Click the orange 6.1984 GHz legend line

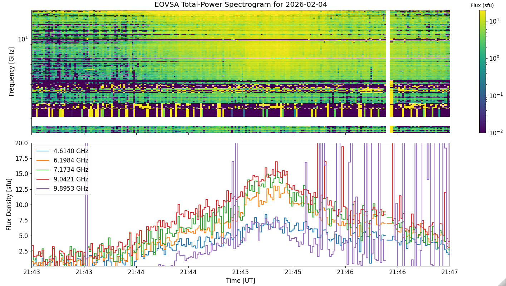point(43,160)
